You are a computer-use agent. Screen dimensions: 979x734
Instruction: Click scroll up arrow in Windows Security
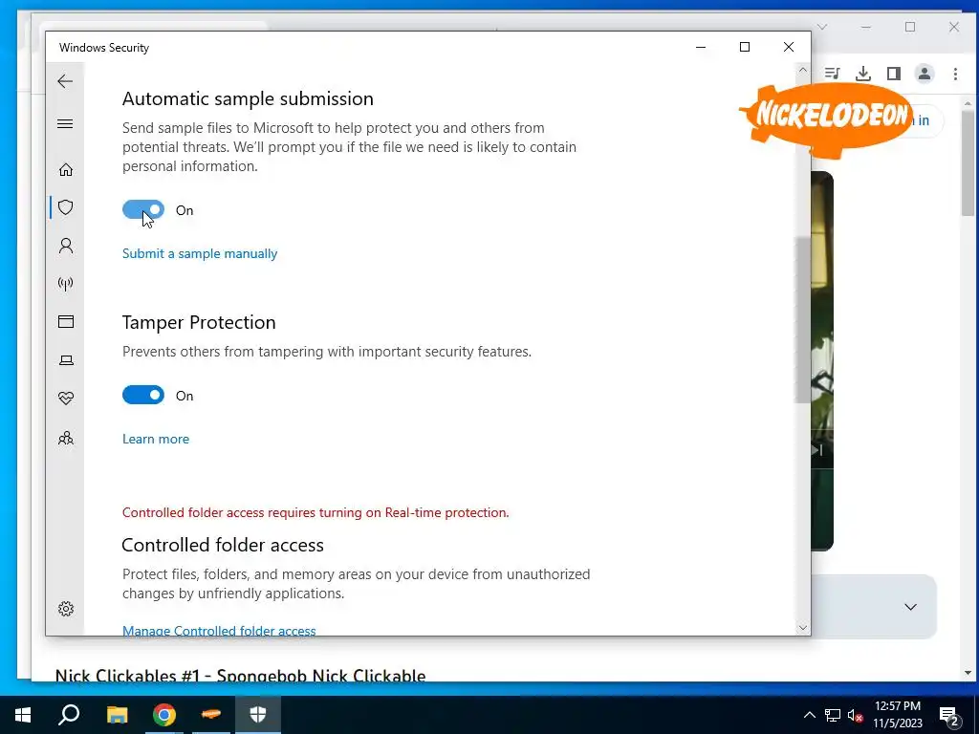pyautogui.click(x=803, y=71)
